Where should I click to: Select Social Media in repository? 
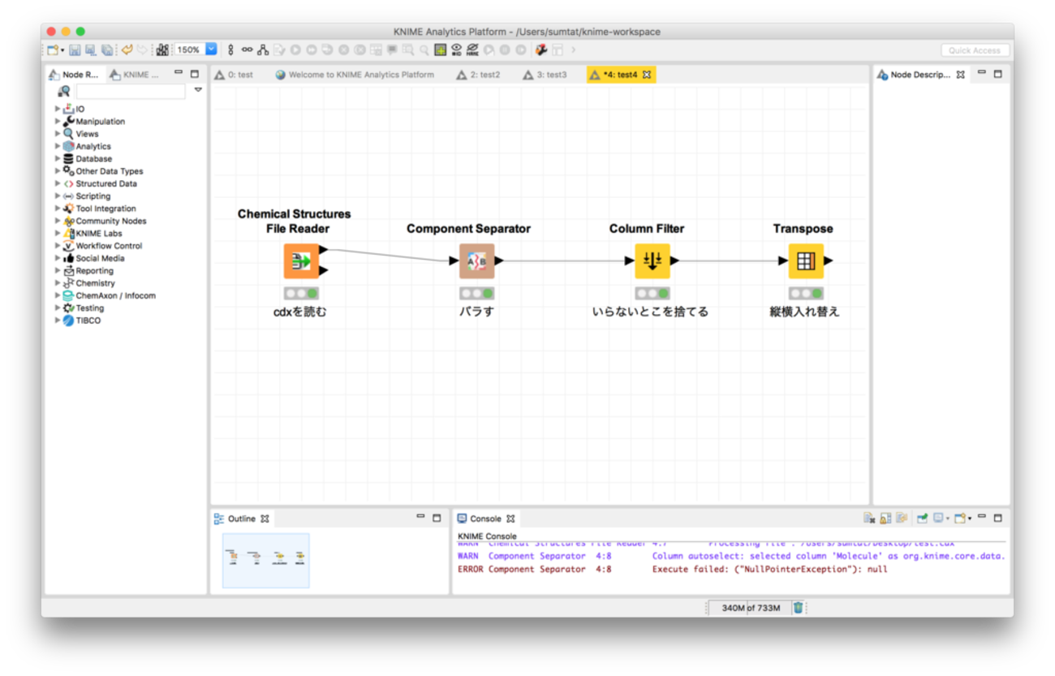click(101, 258)
